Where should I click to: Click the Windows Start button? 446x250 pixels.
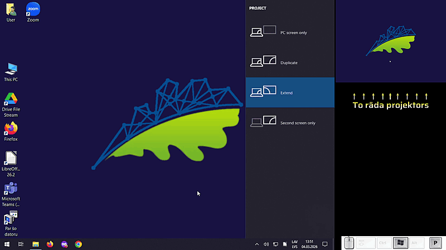7,244
